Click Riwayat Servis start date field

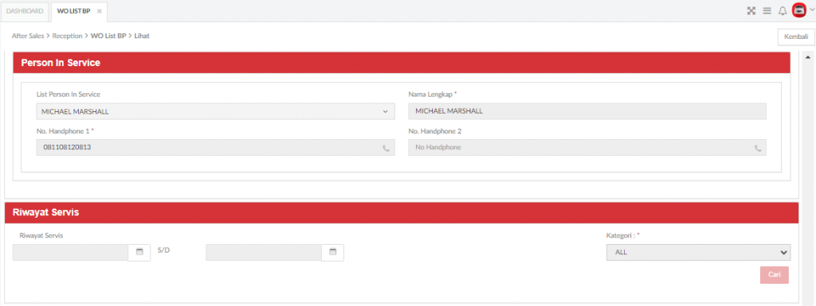pyautogui.click(x=70, y=252)
